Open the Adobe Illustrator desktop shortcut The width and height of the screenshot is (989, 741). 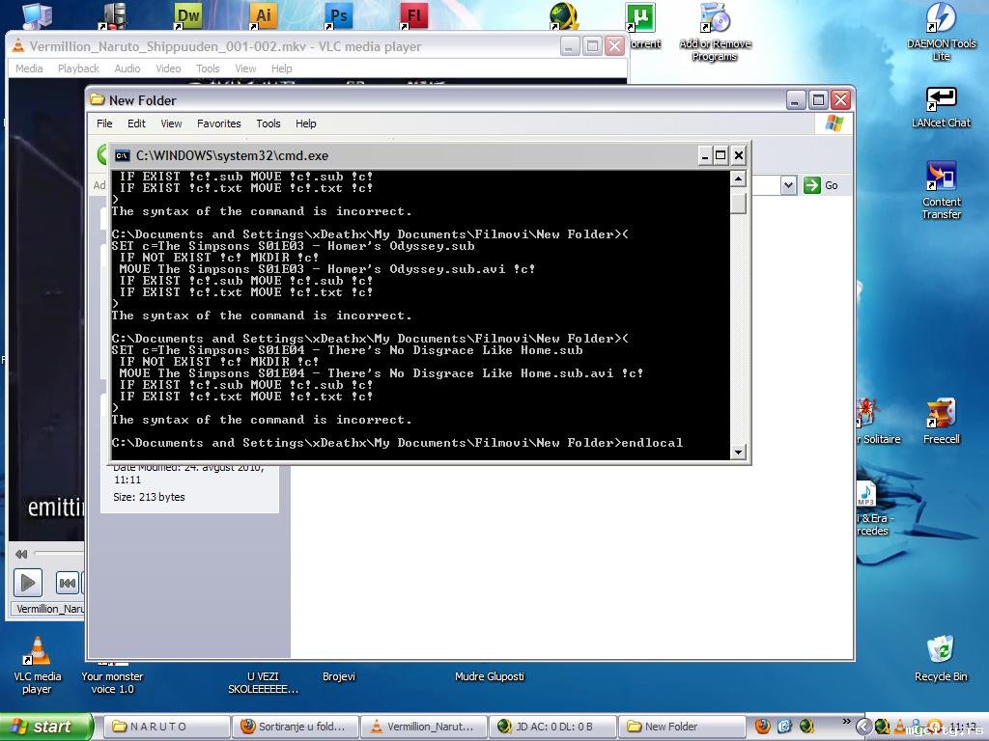[264, 15]
